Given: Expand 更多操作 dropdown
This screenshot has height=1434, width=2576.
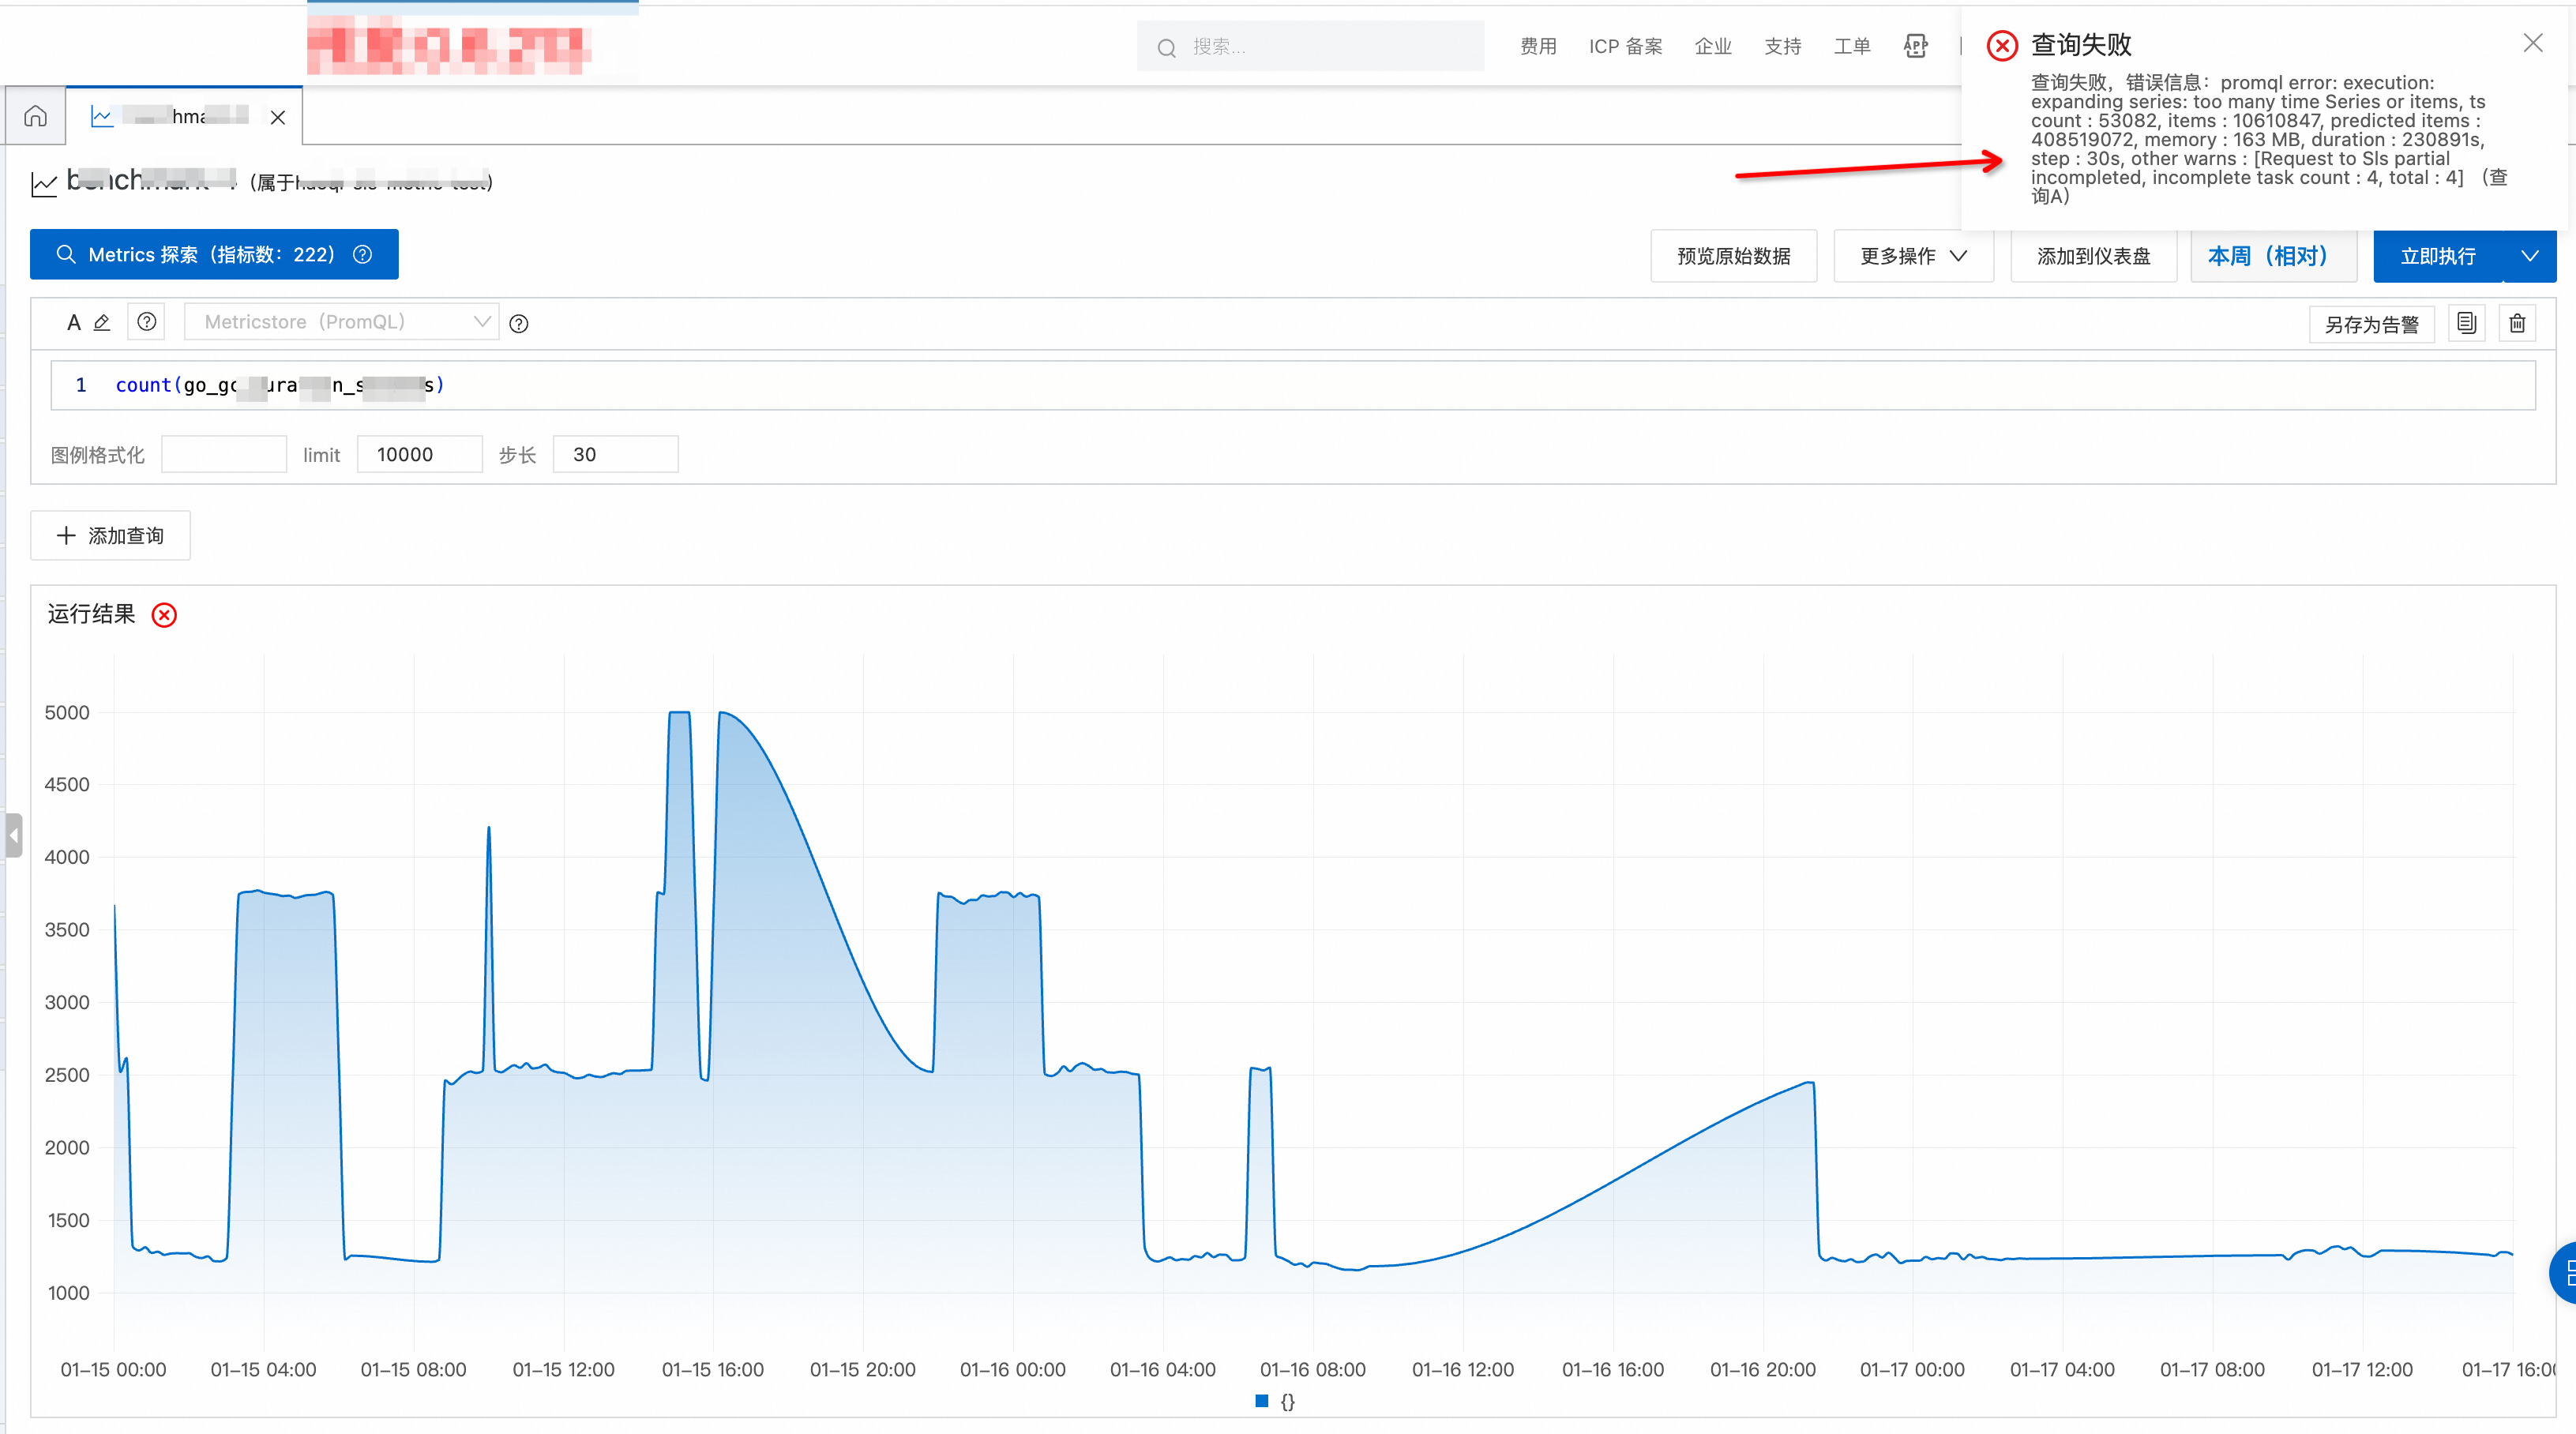Looking at the screenshot, I should 1912,256.
